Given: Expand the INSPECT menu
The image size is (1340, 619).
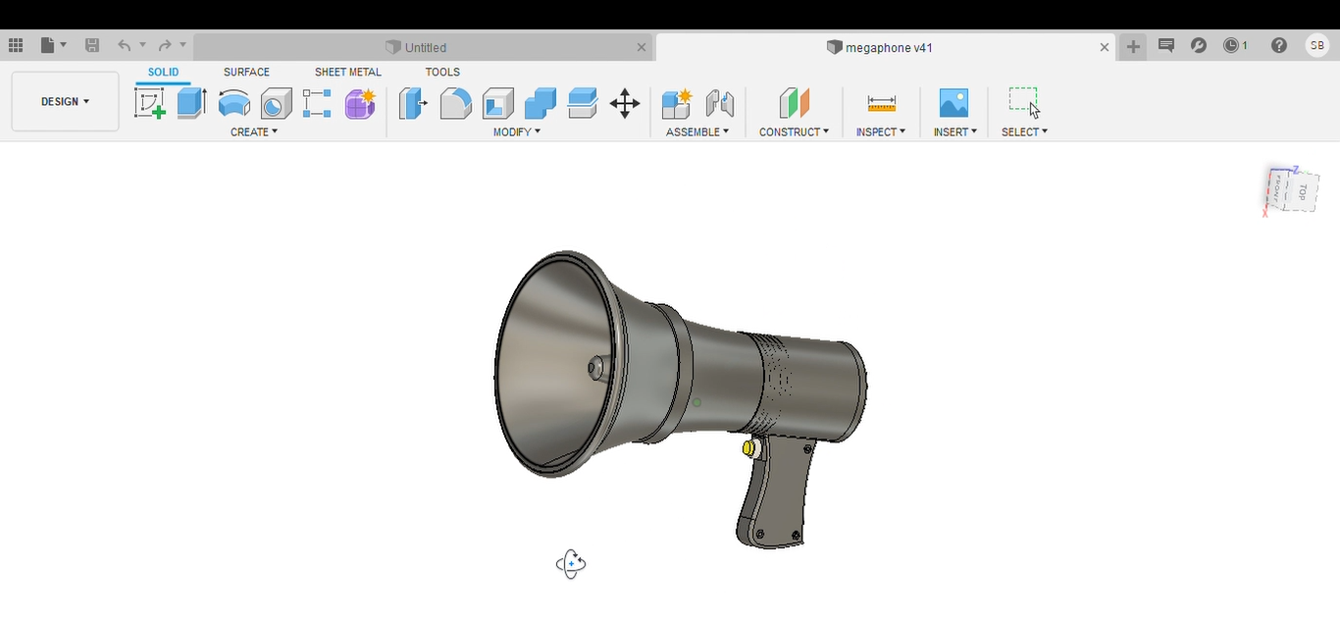Looking at the screenshot, I should click(x=881, y=131).
